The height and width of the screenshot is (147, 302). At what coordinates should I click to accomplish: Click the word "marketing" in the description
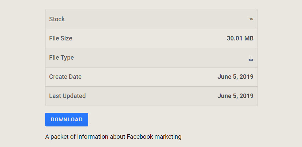(x=168, y=137)
